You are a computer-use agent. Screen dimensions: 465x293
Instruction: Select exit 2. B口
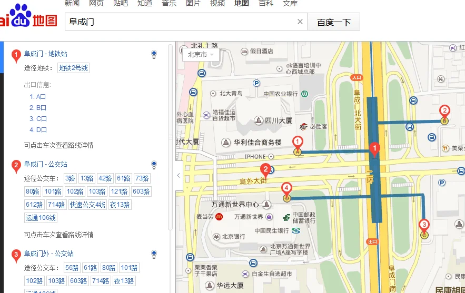coord(38,107)
